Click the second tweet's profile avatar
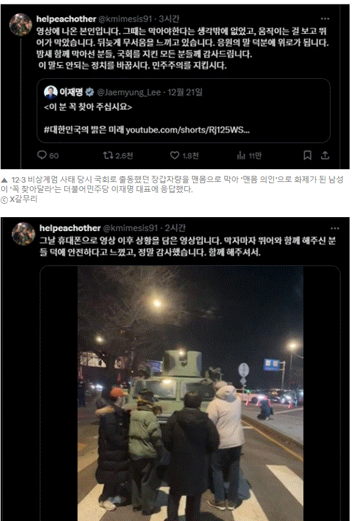This screenshot has height=521, width=352. [x=23, y=234]
